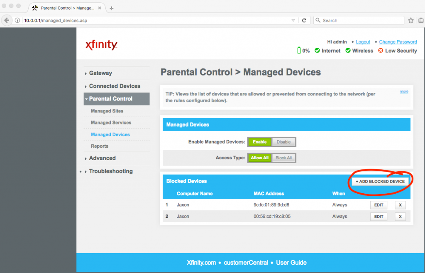Click the Change Password link
Viewport: 425px width, 273px height.
pyautogui.click(x=398, y=42)
